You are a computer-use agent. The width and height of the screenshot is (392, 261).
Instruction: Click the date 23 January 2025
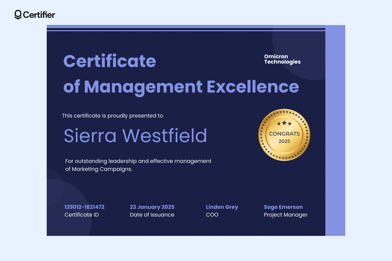(152, 207)
